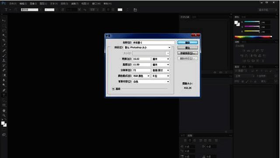
Task: Select the Zoom tool
Action: click(4, 115)
